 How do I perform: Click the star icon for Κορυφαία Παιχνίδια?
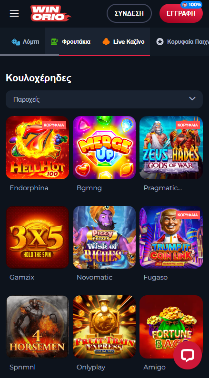tap(160, 42)
